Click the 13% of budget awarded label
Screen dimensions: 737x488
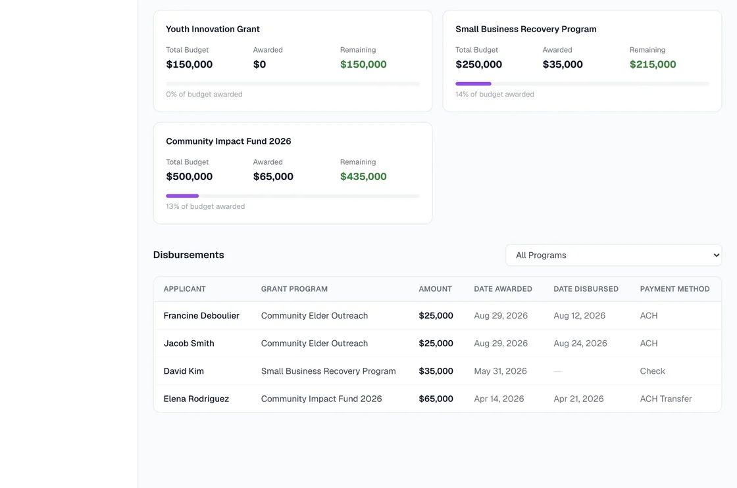205,206
